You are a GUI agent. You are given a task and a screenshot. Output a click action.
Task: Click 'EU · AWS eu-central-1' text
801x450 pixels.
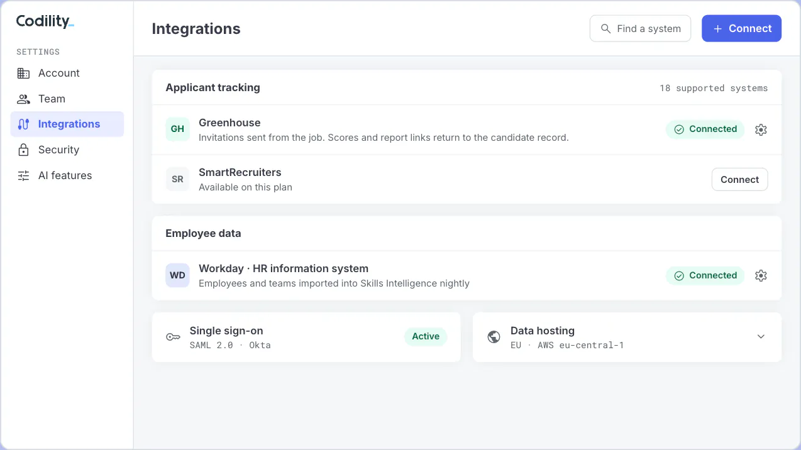click(x=567, y=345)
